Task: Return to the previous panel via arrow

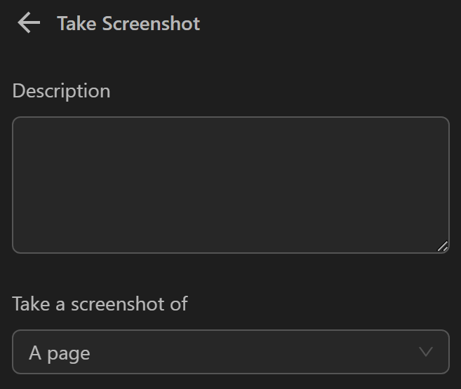Action: pyautogui.click(x=29, y=23)
